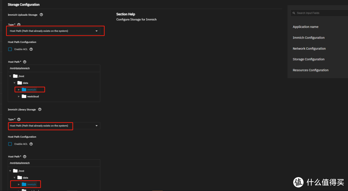Image resolution: width=348 pixels, height=191 pixels.
Task: Click 'Configure Storage for Immich' text
Action: (136, 19)
